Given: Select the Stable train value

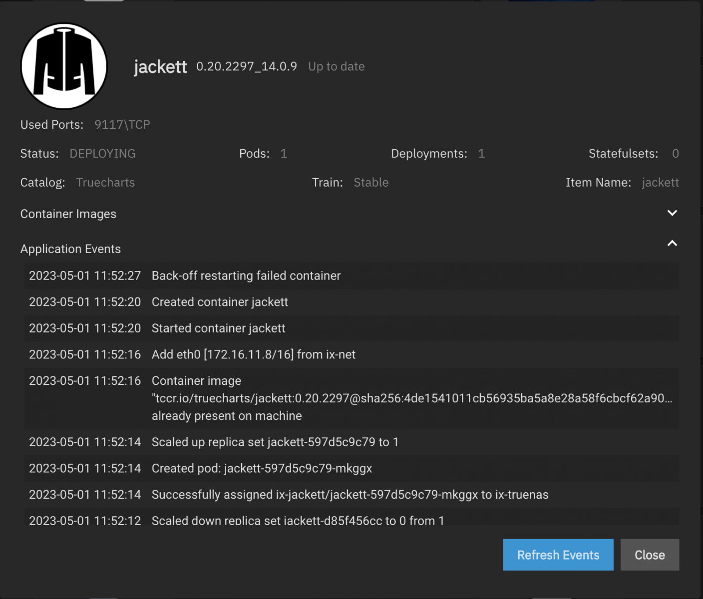Looking at the screenshot, I should [371, 183].
